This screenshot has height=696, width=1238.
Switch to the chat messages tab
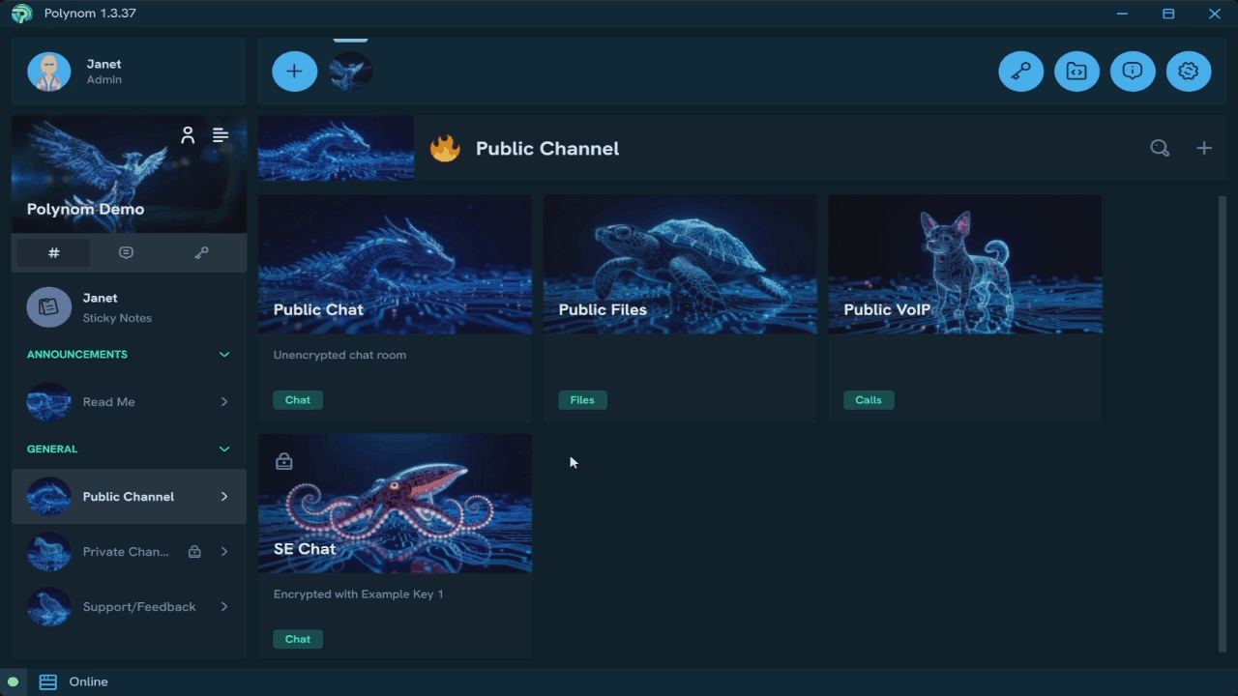pyautogui.click(x=126, y=253)
